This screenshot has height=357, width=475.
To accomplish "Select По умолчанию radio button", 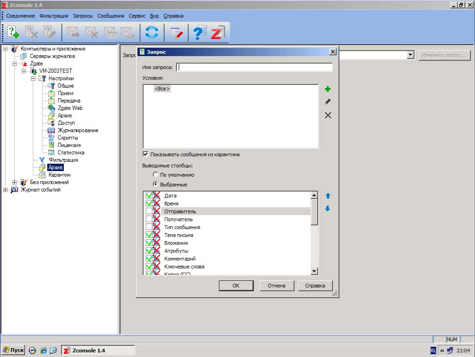I will [156, 174].
